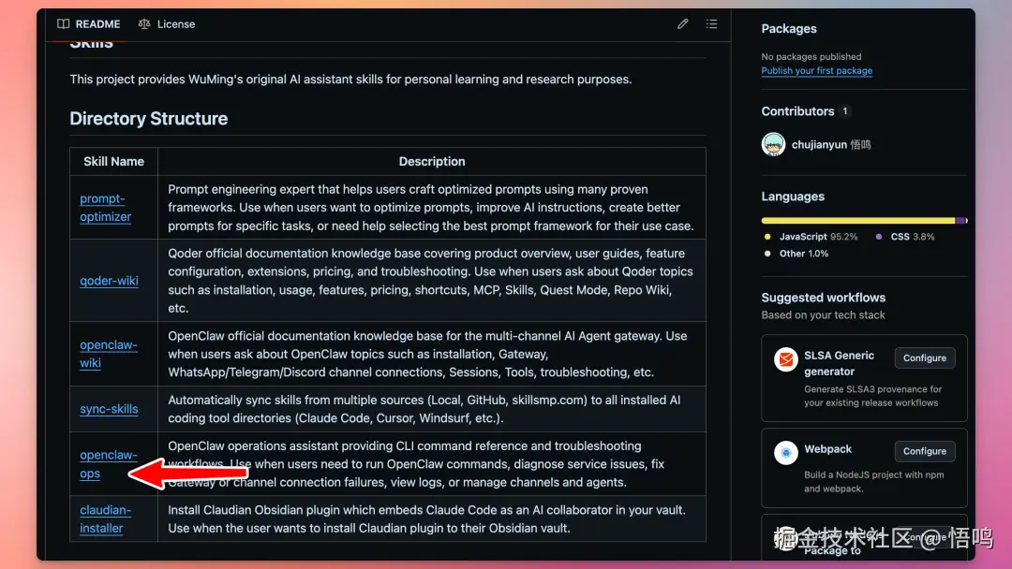This screenshot has height=569, width=1012.
Task: Open the prompt-optimizer skill link
Action: (x=105, y=208)
